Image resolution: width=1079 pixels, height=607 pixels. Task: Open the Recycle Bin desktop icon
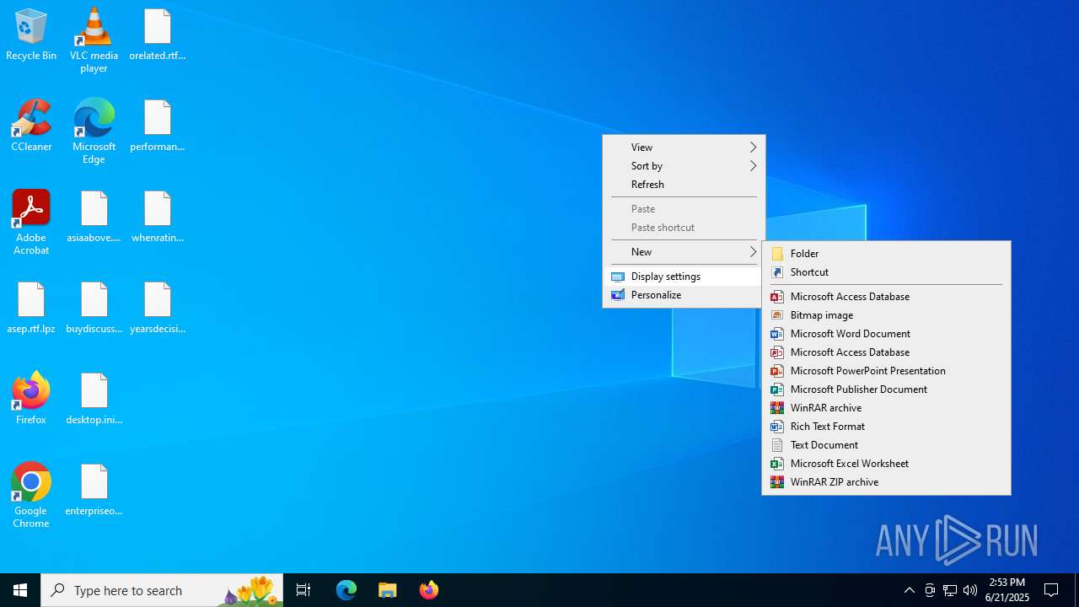(x=31, y=35)
